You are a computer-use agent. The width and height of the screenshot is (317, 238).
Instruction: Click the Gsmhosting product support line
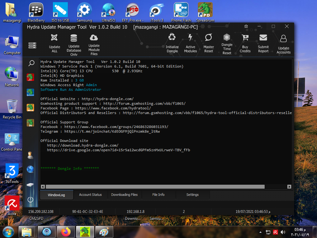click(113, 104)
